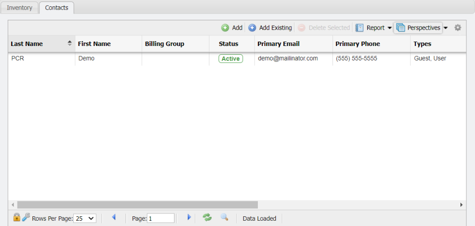This screenshot has width=475, height=226.
Task: Click the wrench tool icon
Action: pyautogui.click(x=26, y=218)
